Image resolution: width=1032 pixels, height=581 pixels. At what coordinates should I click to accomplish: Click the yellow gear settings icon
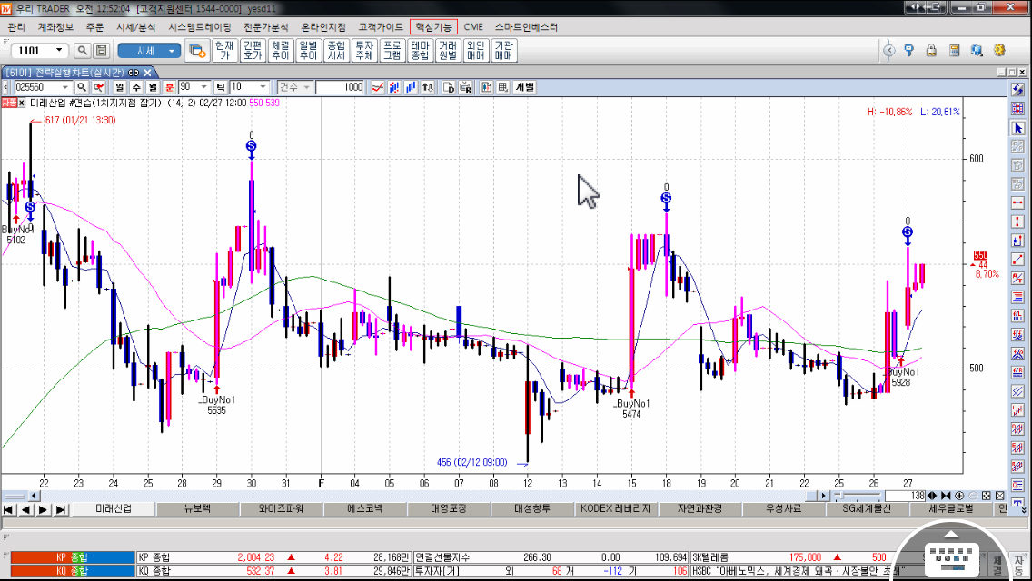[999, 51]
